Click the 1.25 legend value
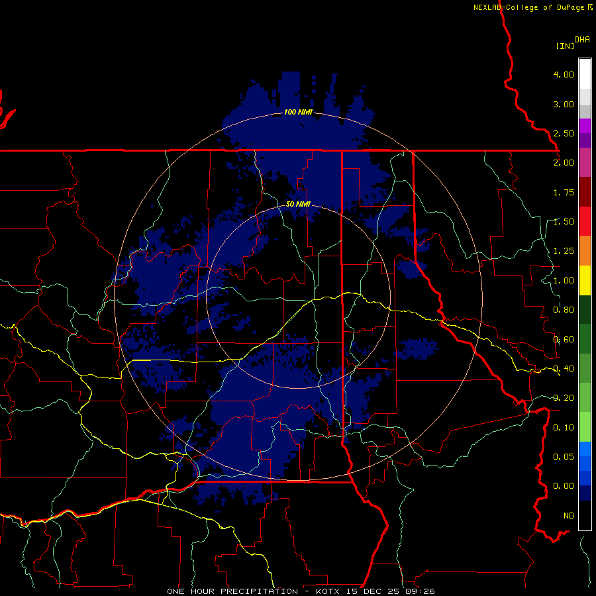This screenshot has width=596, height=596. (x=564, y=251)
